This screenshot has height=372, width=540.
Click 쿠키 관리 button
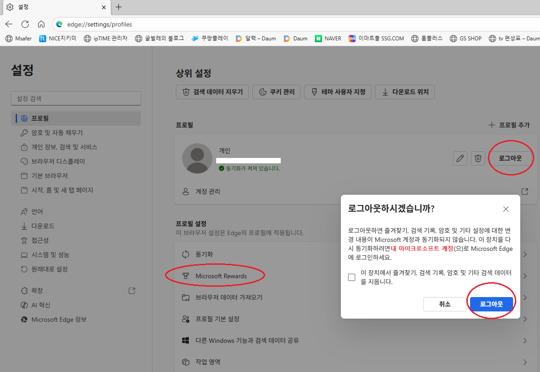click(277, 92)
